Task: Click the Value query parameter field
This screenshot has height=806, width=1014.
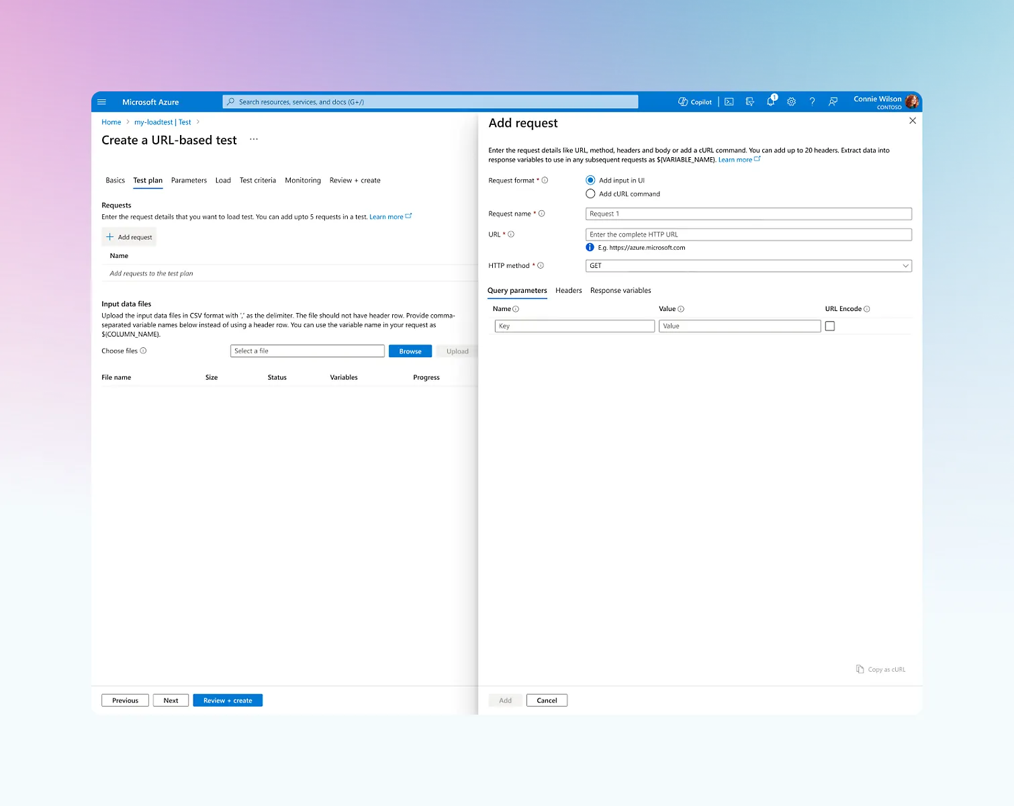Action: [x=740, y=326]
